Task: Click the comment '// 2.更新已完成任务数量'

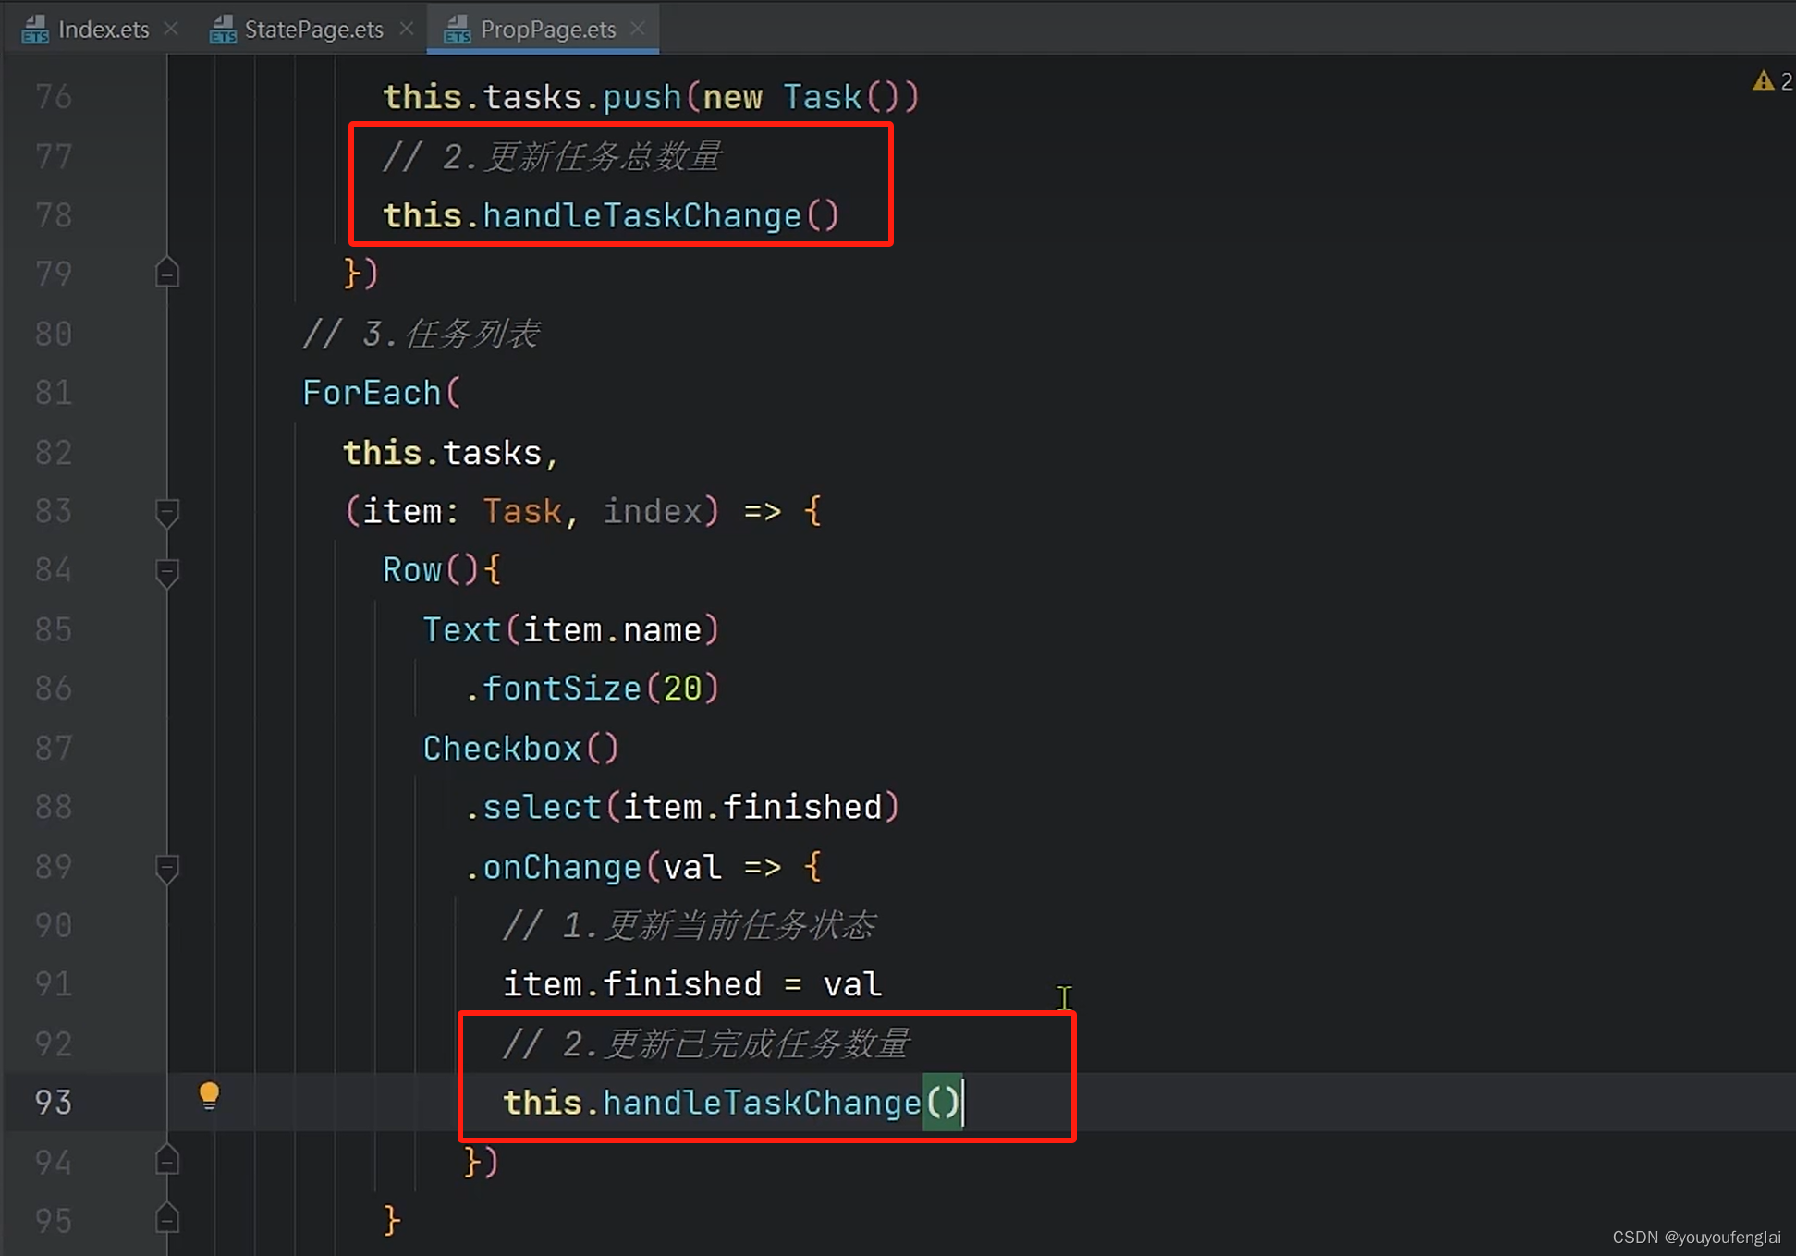Action: [706, 1044]
